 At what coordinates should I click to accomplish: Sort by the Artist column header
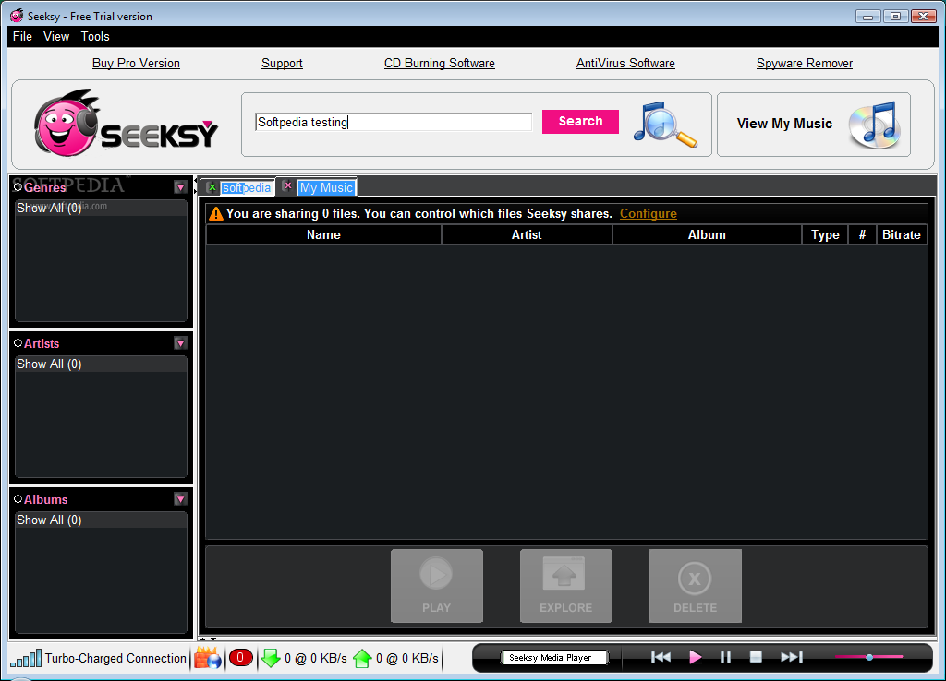tap(527, 234)
